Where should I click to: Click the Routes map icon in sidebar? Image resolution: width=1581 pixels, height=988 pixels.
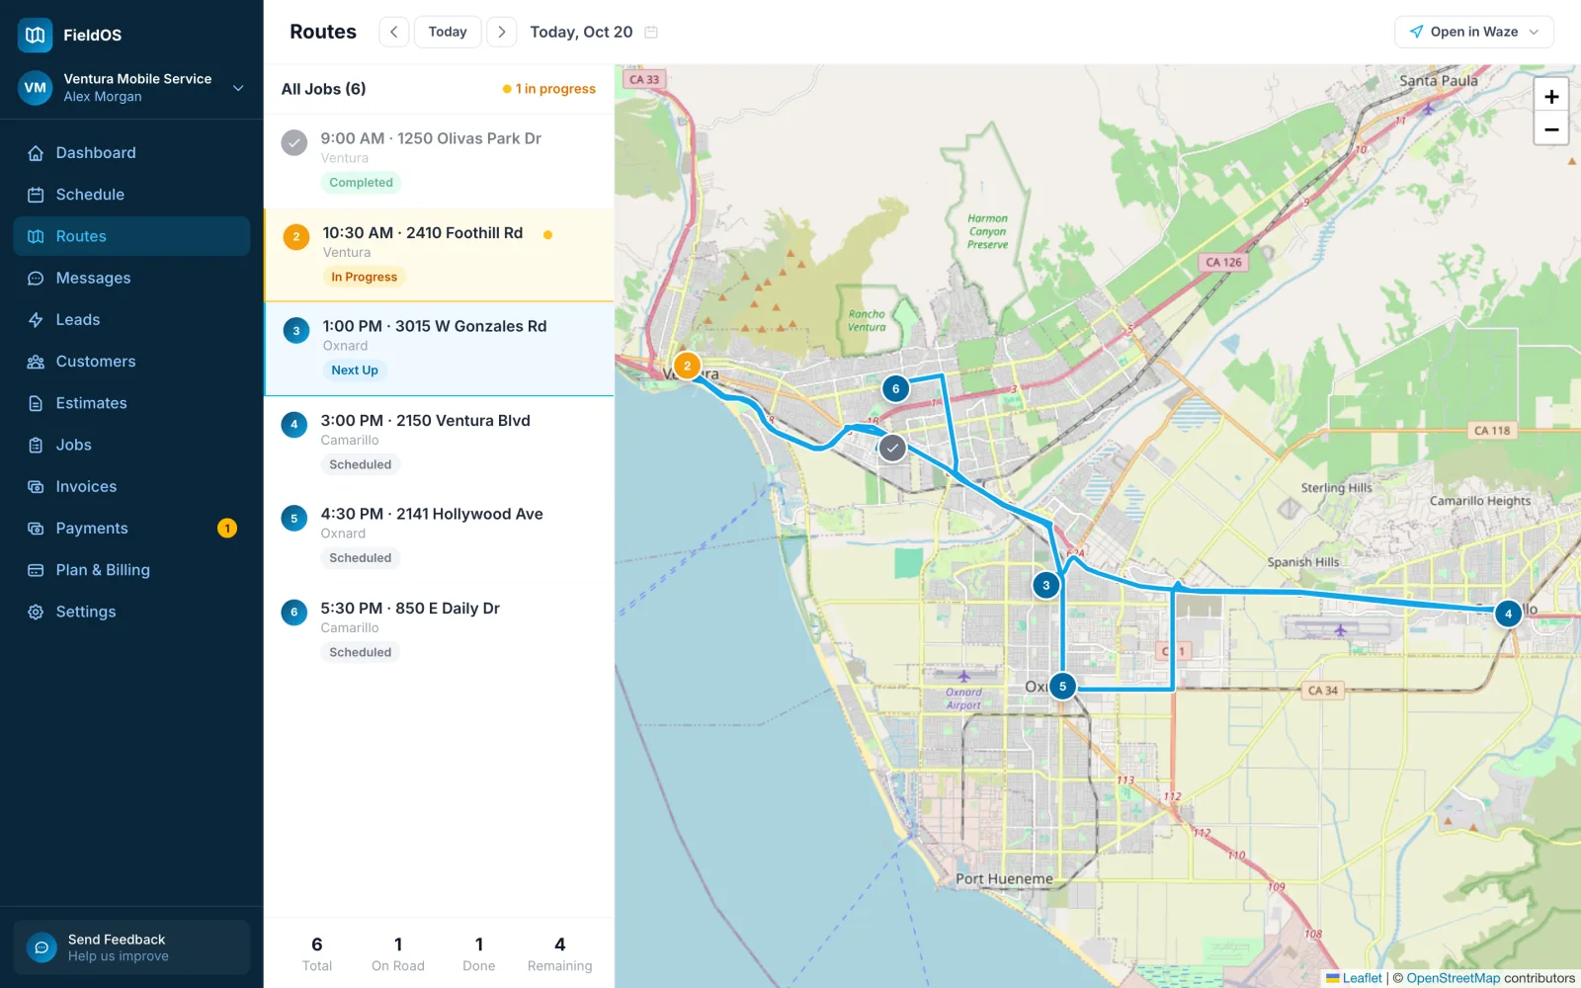click(36, 236)
